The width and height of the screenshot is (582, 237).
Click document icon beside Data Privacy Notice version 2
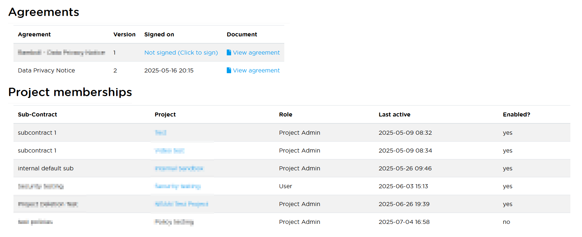point(229,70)
